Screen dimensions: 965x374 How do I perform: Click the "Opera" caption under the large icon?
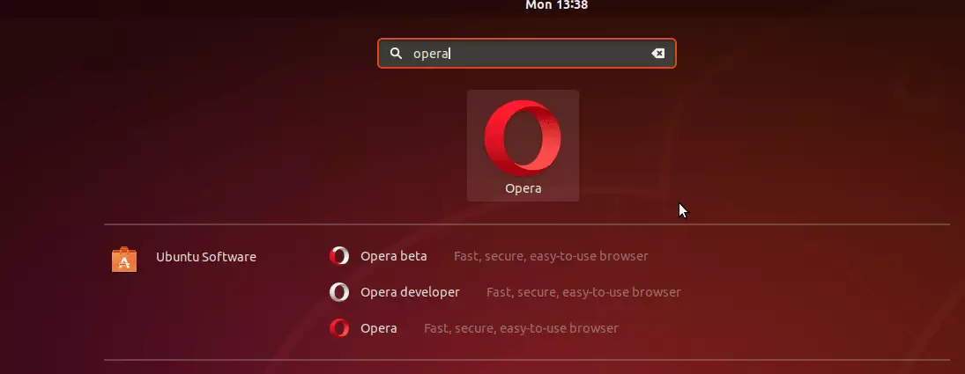point(523,188)
